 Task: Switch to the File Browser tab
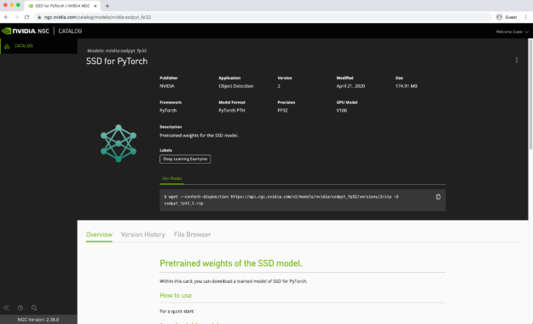[193, 234]
